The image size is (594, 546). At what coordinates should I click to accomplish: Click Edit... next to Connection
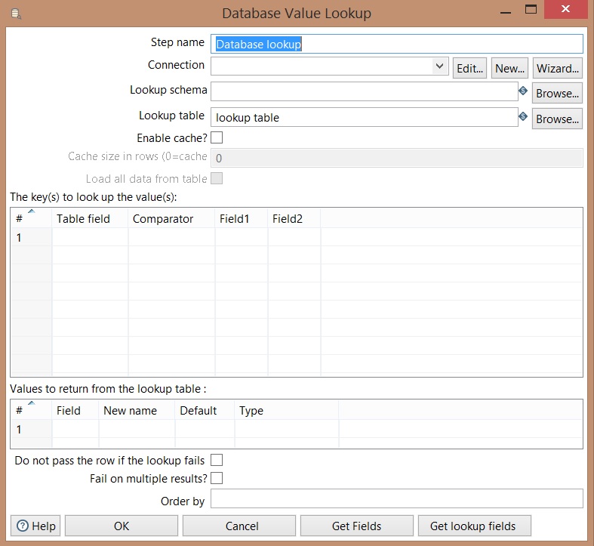click(469, 68)
